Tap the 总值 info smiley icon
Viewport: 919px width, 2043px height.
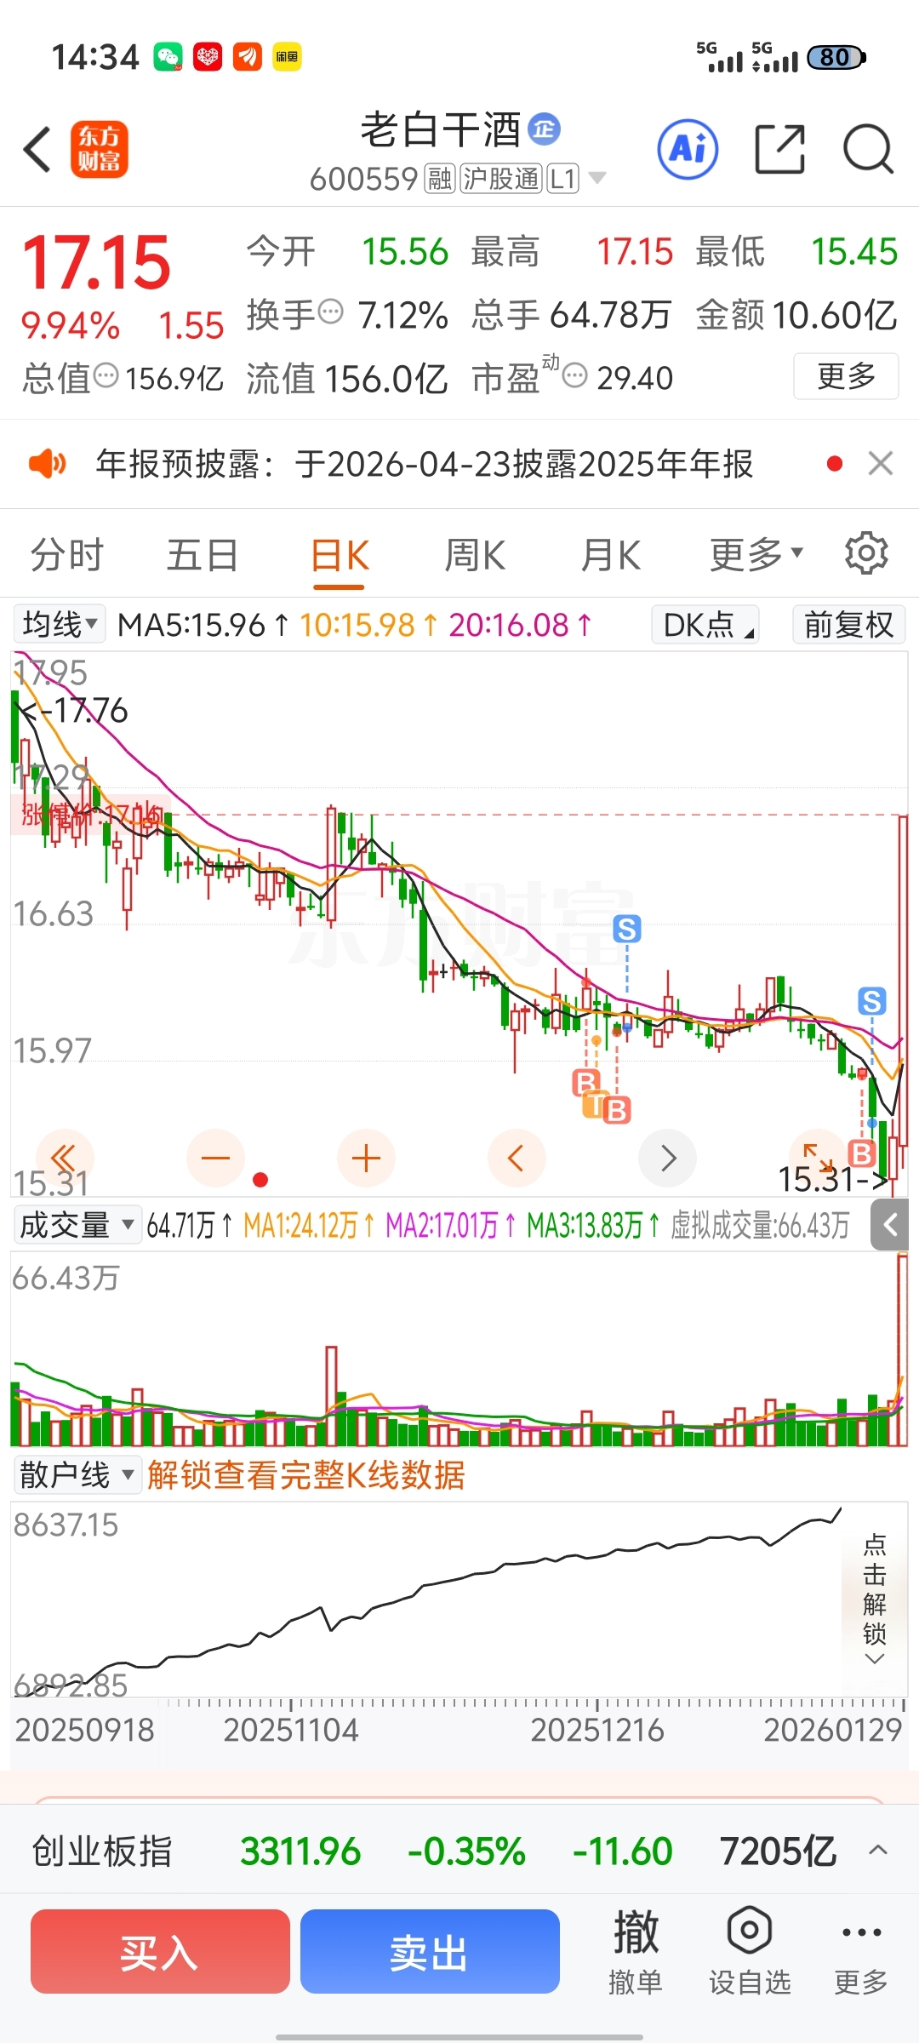(x=106, y=375)
